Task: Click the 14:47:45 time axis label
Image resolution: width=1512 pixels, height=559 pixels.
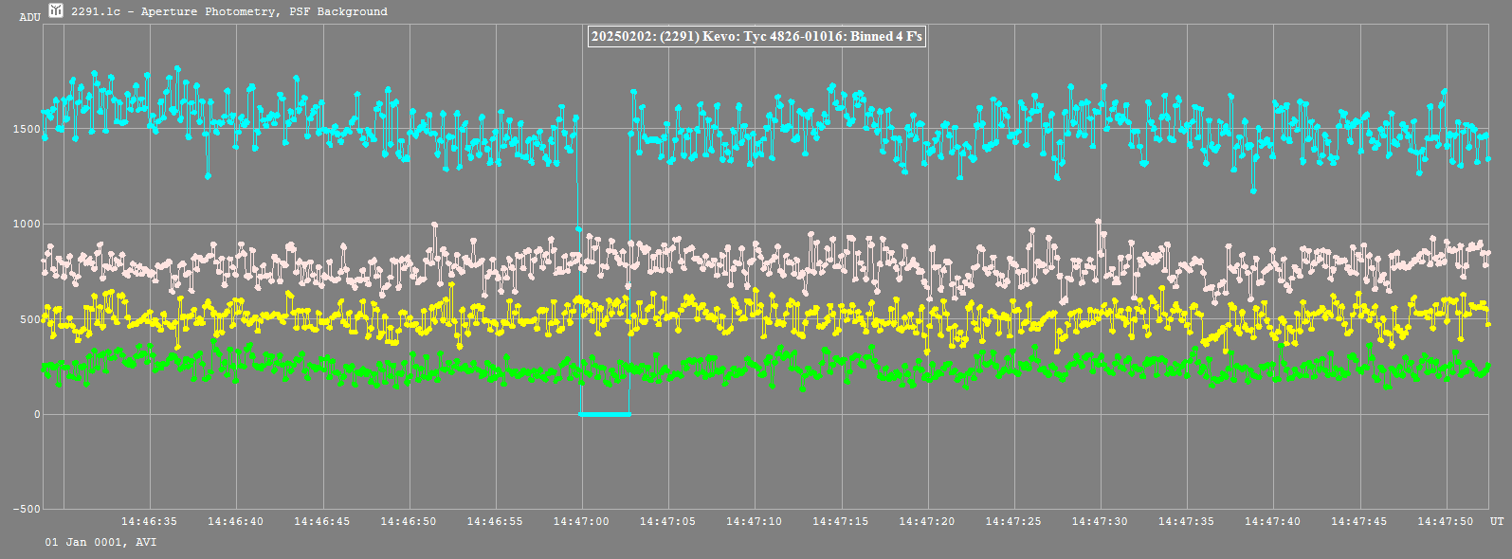Action: (1359, 521)
